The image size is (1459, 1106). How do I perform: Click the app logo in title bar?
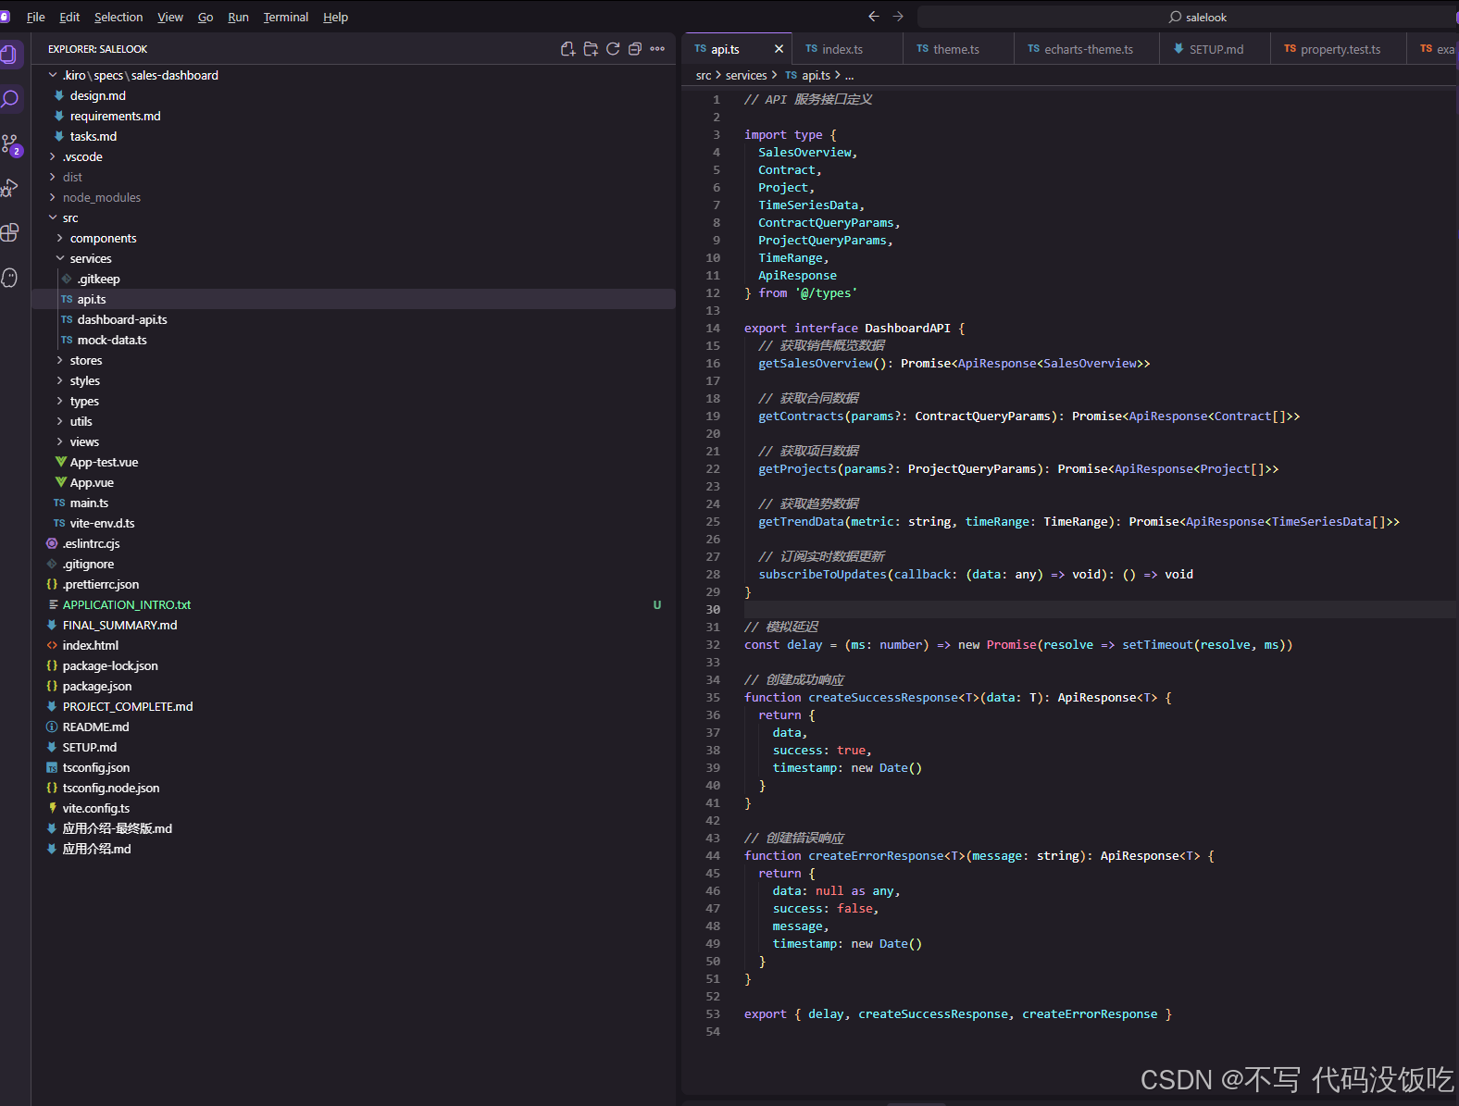5,17
